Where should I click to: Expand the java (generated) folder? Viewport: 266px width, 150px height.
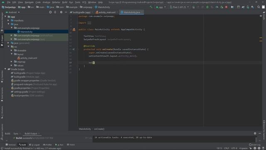pyautogui.click(x=8, y=43)
